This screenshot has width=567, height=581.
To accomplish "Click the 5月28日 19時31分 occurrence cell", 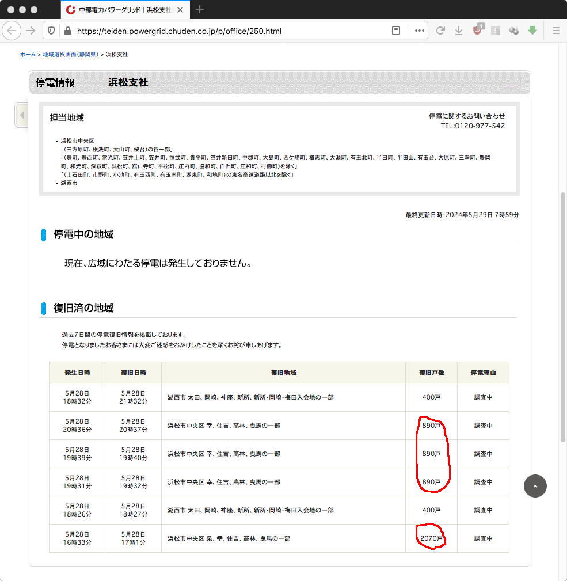I will [77, 482].
